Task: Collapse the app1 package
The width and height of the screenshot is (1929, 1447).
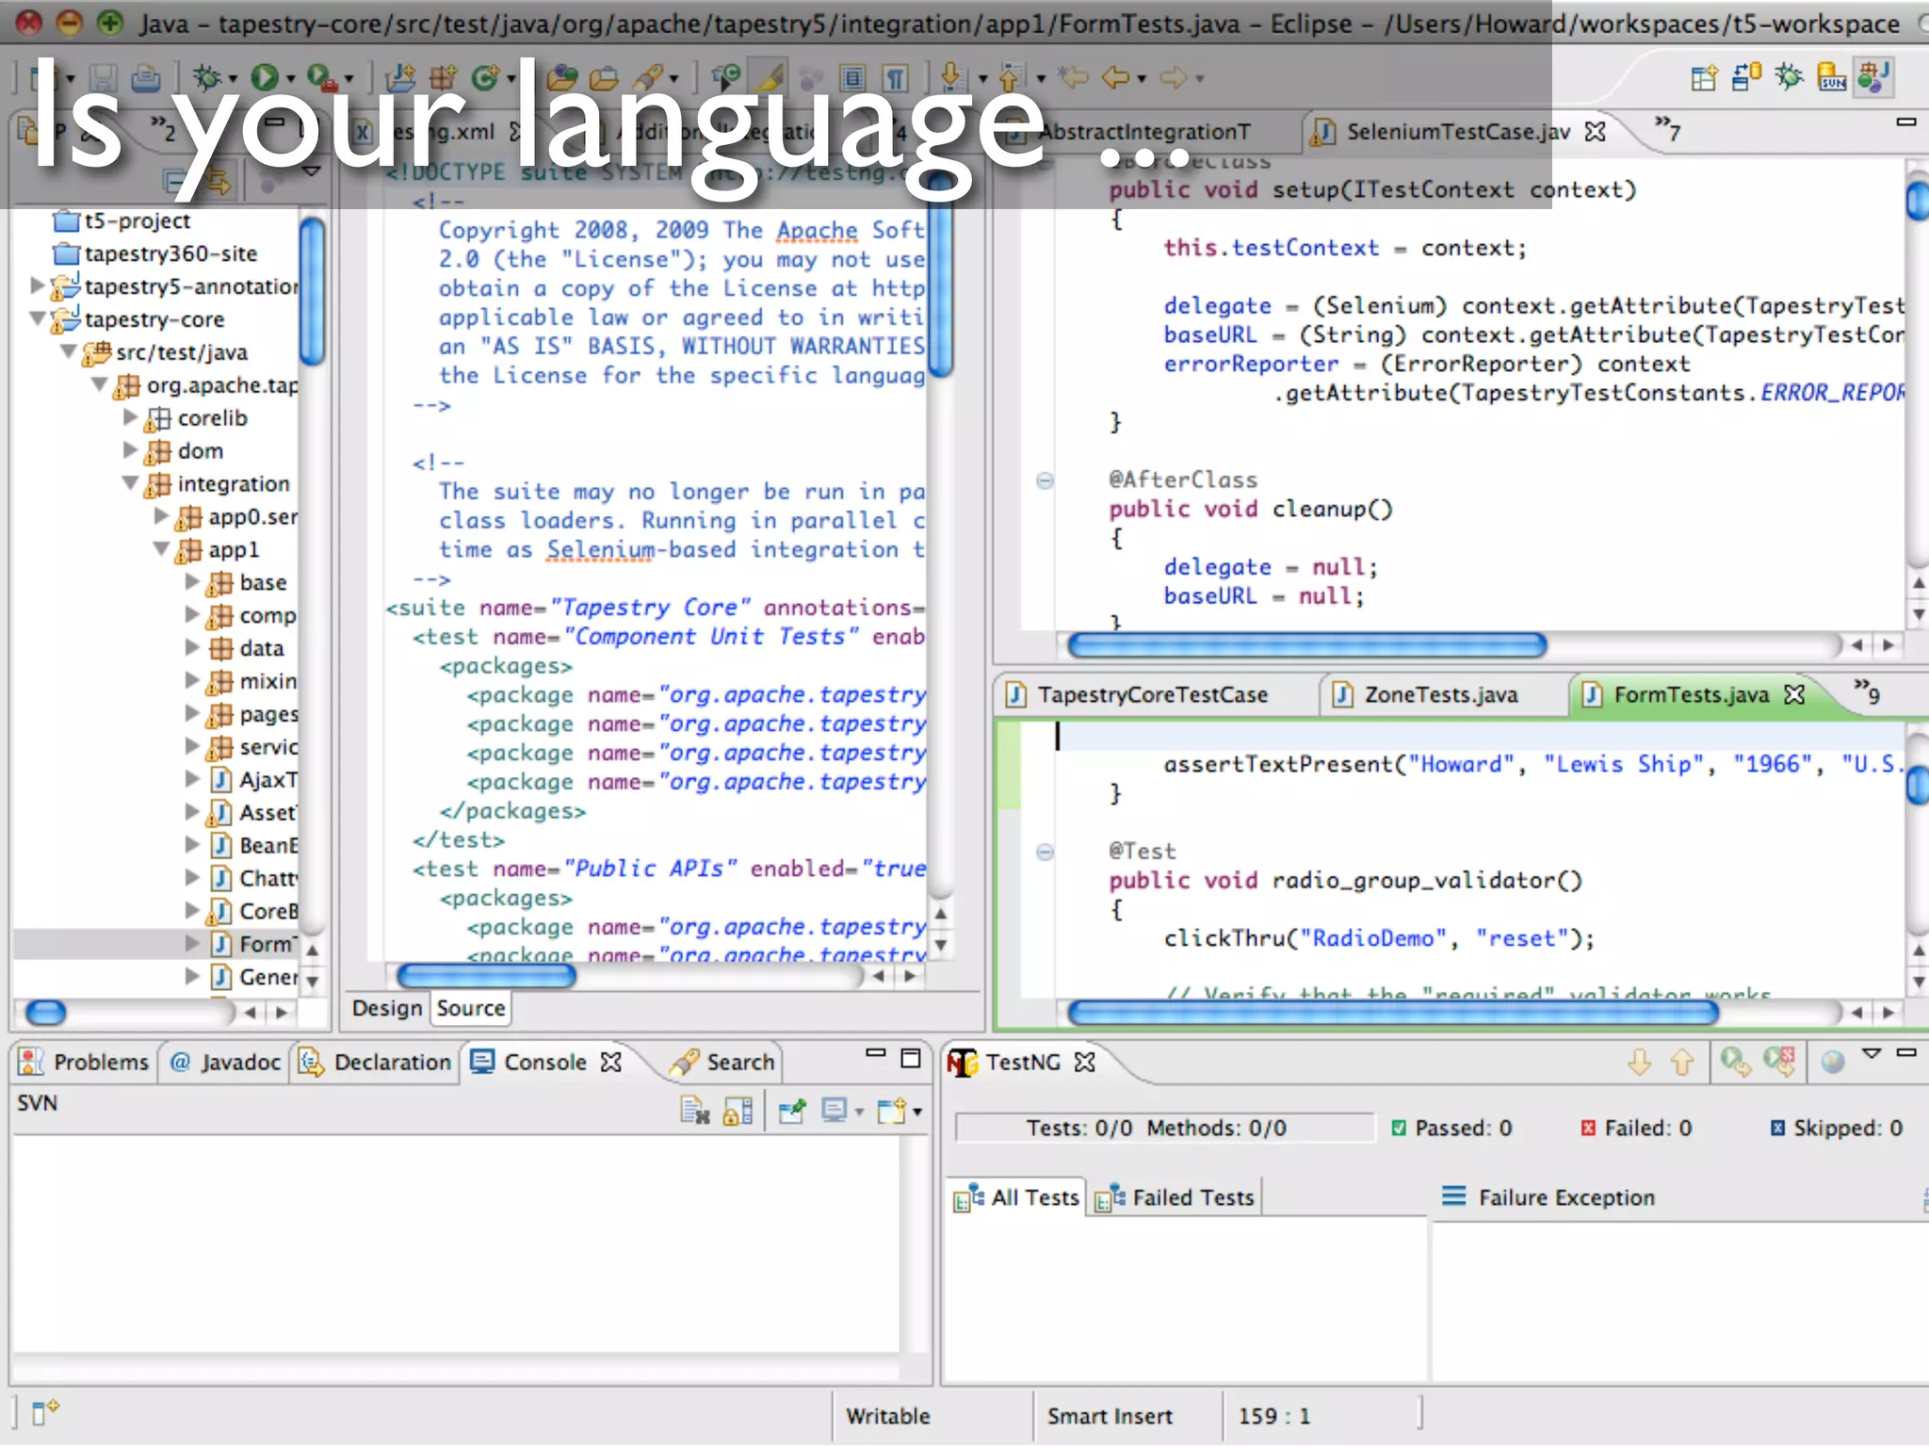Action: coord(162,548)
